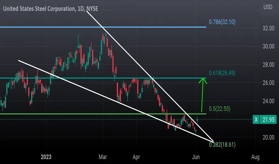Screen dimensions: 279x164
Task: Click the United States Steel Corporation chart title
Action: point(51,9)
